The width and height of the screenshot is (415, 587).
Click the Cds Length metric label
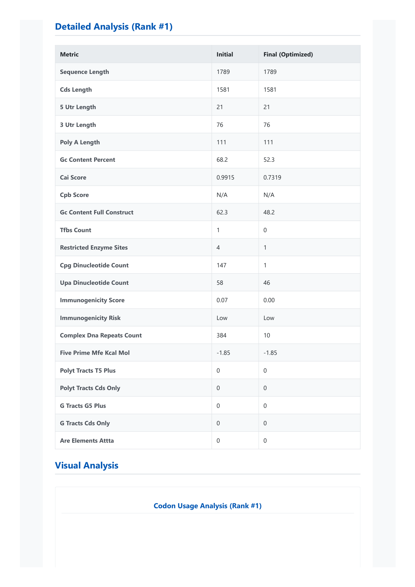[76, 90]
